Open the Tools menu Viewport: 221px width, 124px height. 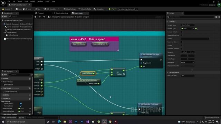click(x=47, y=1)
